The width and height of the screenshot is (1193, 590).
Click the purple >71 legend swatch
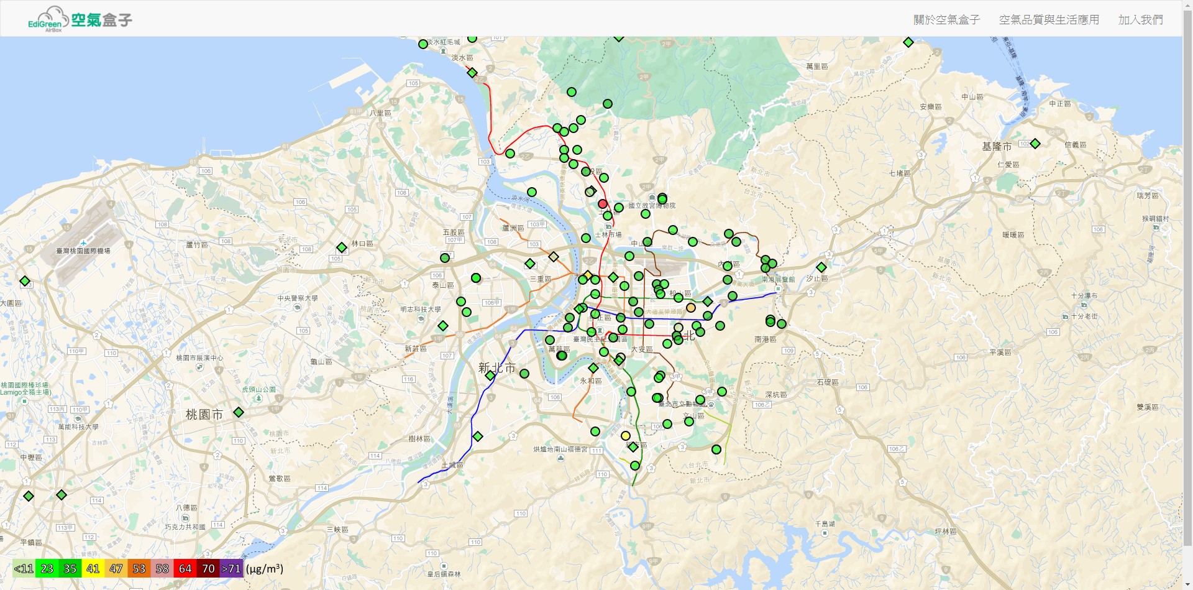click(x=231, y=568)
